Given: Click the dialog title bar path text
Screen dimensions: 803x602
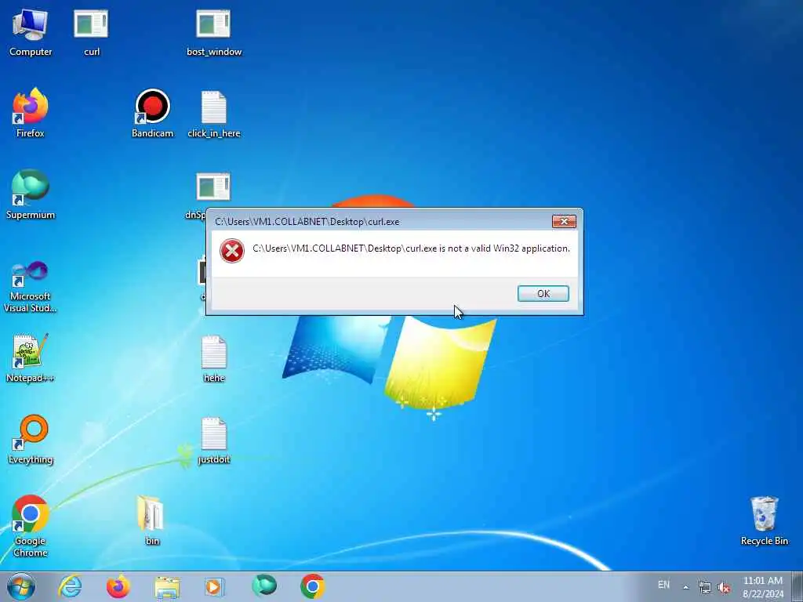Looking at the screenshot, I should (307, 222).
